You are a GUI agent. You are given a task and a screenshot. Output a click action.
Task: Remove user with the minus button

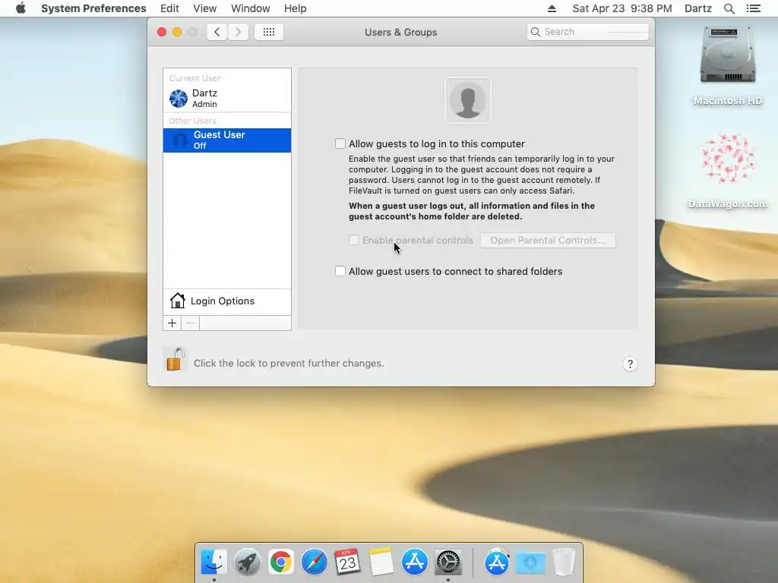(x=190, y=323)
